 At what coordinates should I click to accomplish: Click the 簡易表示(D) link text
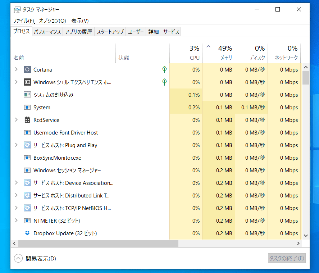coord(41,259)
